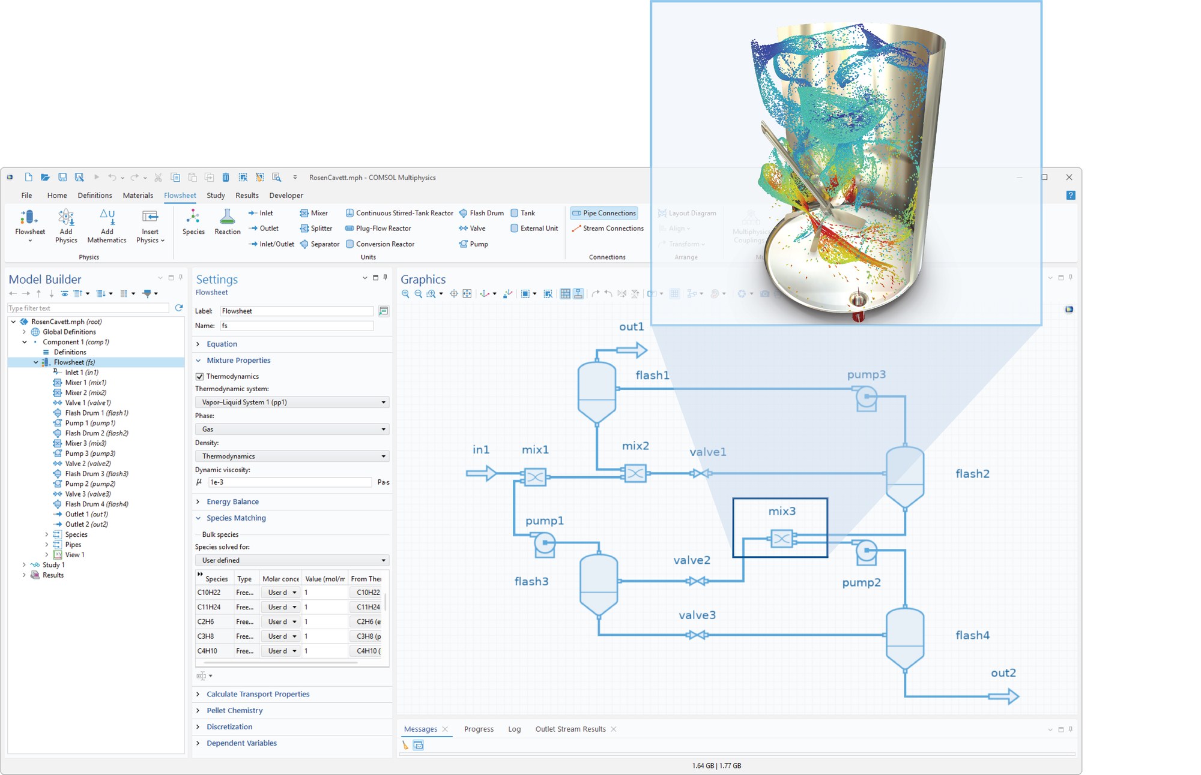Add a Mixer unit
The image size is (1201, 775).
[x=313, y=213]
